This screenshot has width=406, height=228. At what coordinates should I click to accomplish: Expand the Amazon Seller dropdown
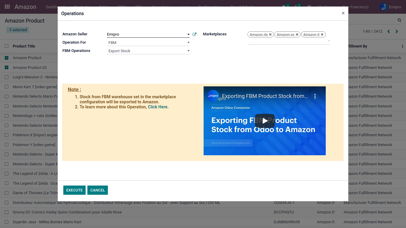click(x=188, y=34)
